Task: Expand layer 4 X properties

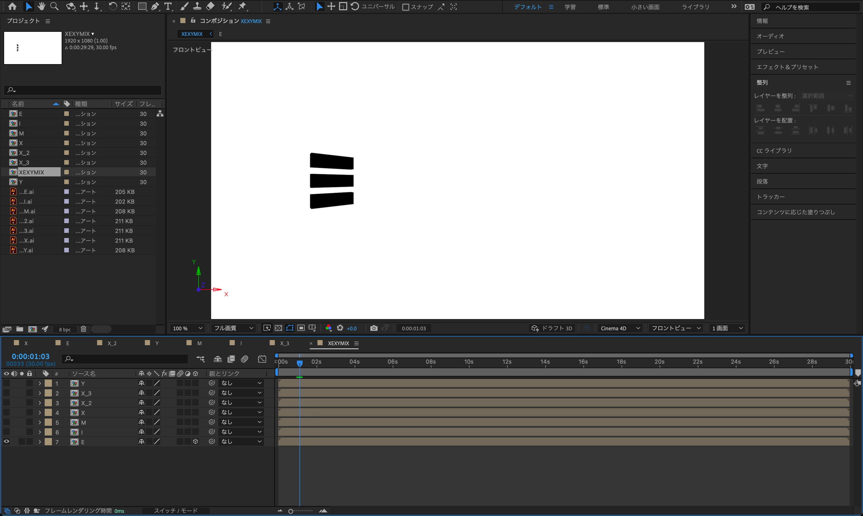Action: click(x=40, y=412)
